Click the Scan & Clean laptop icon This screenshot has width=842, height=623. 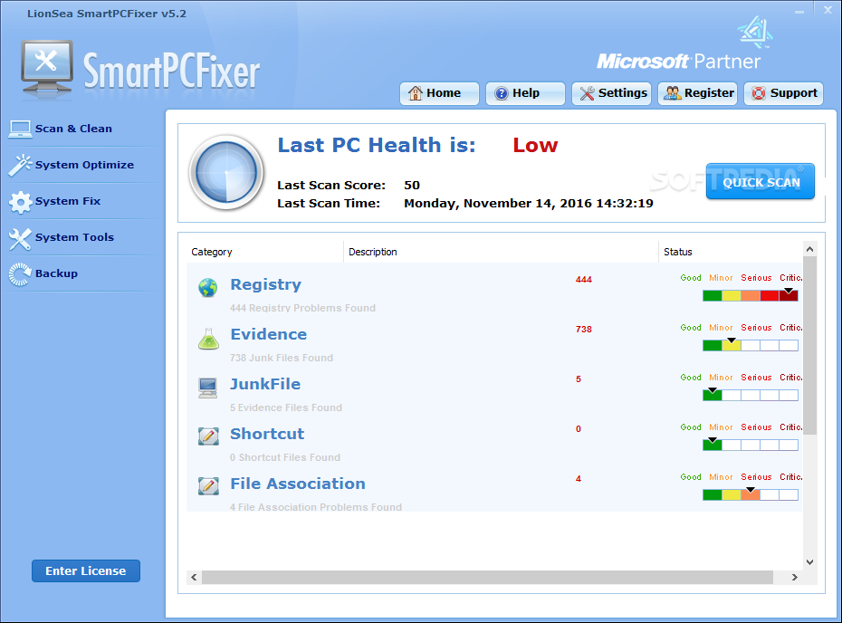(x=21, y=129)
